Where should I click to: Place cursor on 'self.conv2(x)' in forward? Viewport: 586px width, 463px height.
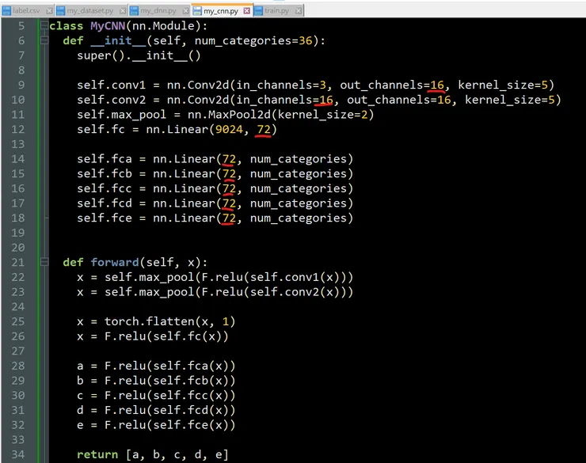click(x=295, y=291)
